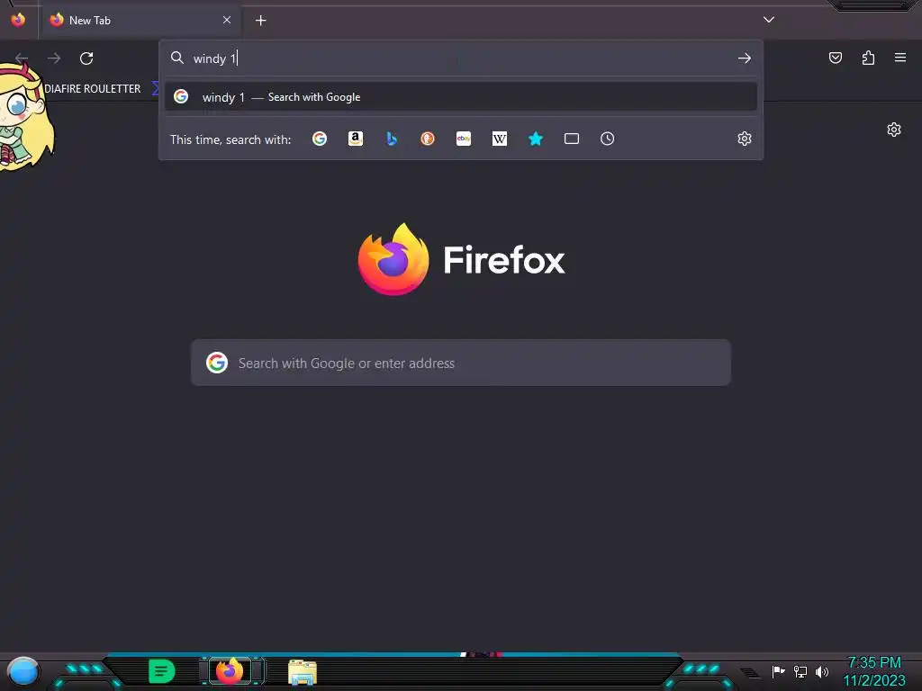Click the Go arrow in address bar
The image size is (922, 691).
pyautogui.click(x=745, y=58)
